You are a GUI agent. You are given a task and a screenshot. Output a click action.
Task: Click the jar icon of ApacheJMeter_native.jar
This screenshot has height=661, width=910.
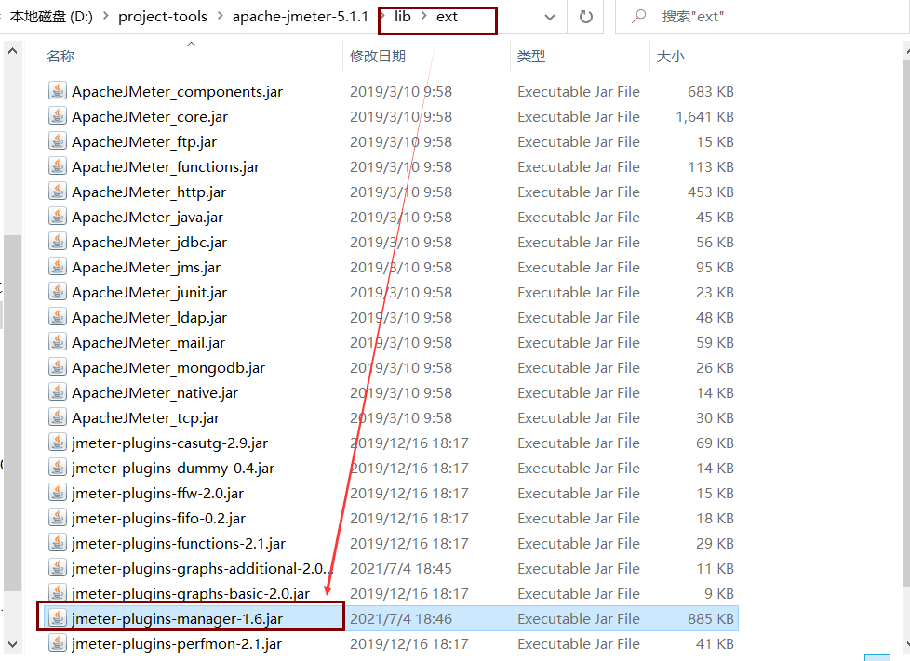click(x=58, y=392)
